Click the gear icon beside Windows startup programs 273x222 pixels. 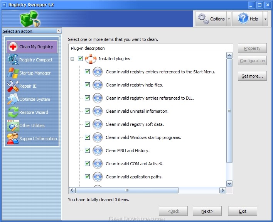click(98, 137)
